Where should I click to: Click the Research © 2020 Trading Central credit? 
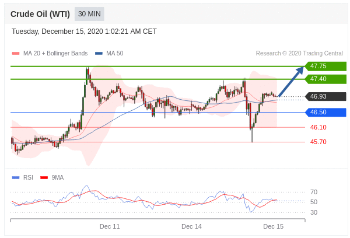click(x=299, y=53)
